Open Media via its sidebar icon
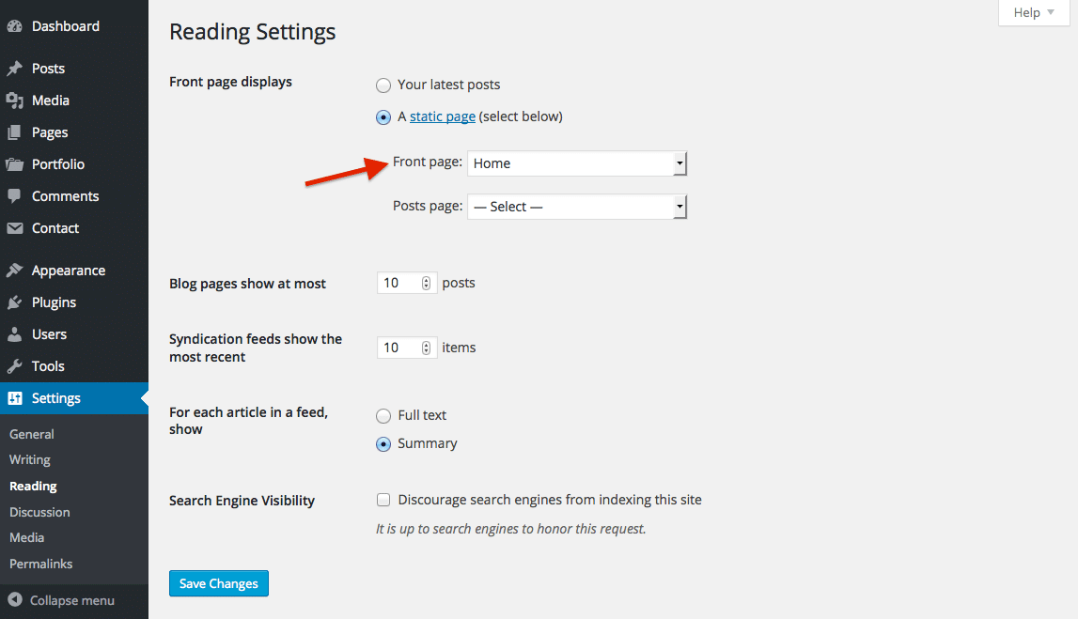Viewport: 1078px width, 619px height. (x=14, y=101)
